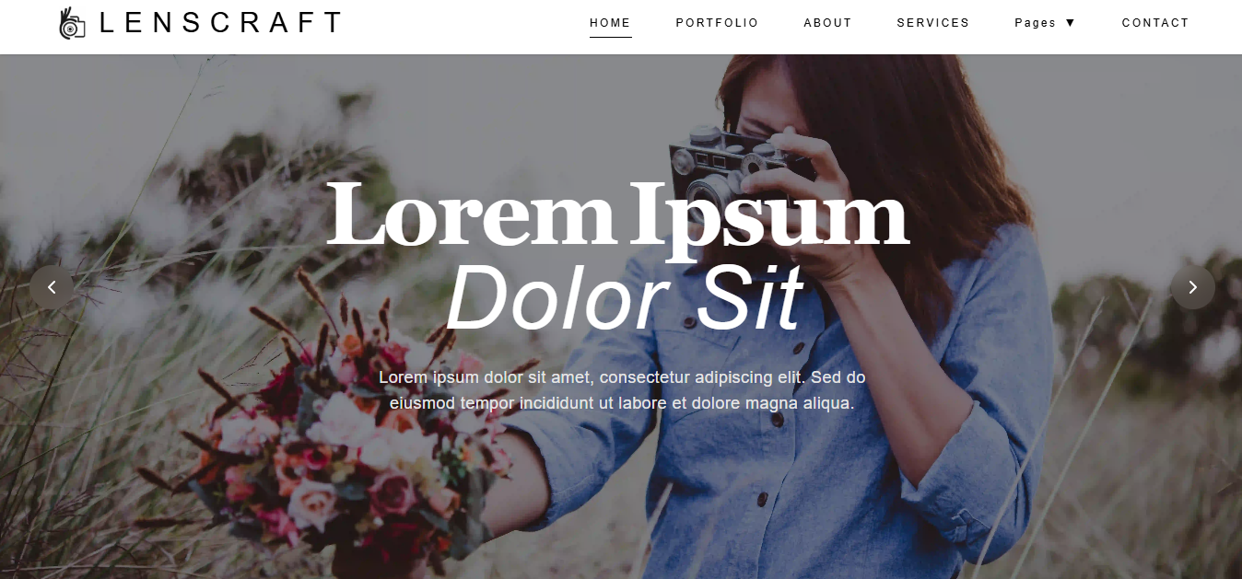Click the italic Dolor Sit subtitle
The image size is (1242, 579).
pyautogui.click(x=625, y=297)
